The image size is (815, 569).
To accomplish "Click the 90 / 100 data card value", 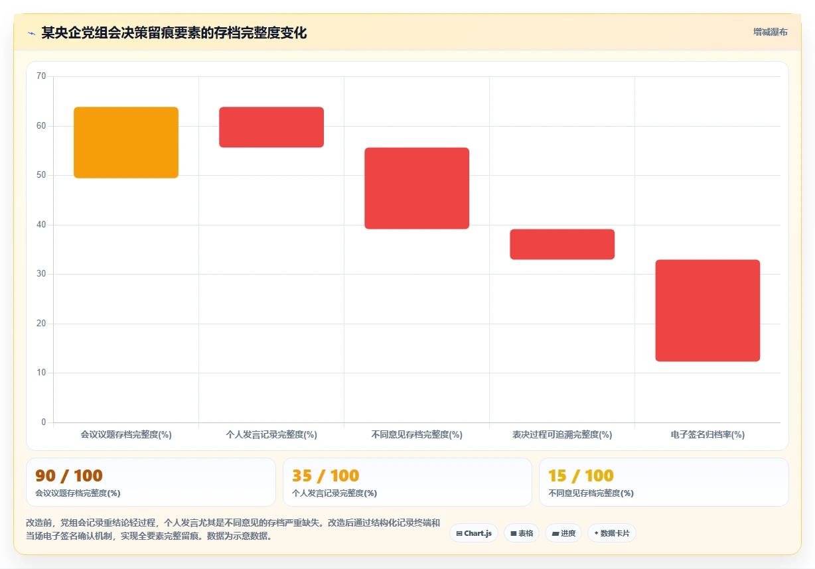I will point(69,475).
